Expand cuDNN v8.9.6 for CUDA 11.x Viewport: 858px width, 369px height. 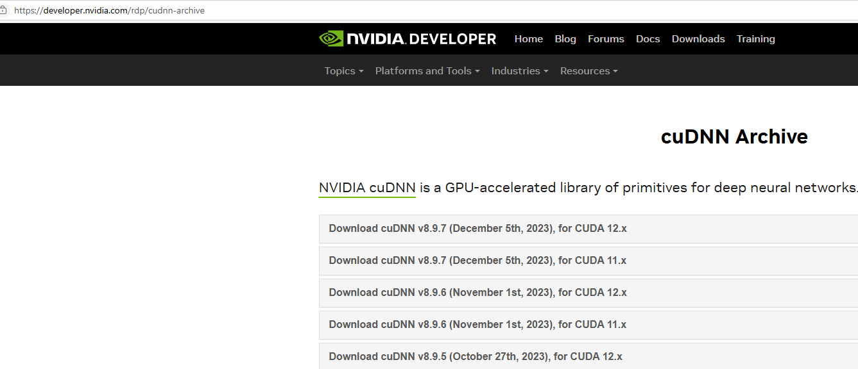click(588, 325)
